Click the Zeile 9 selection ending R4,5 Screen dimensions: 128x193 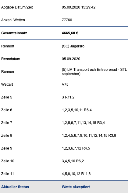tap(76, 148)
